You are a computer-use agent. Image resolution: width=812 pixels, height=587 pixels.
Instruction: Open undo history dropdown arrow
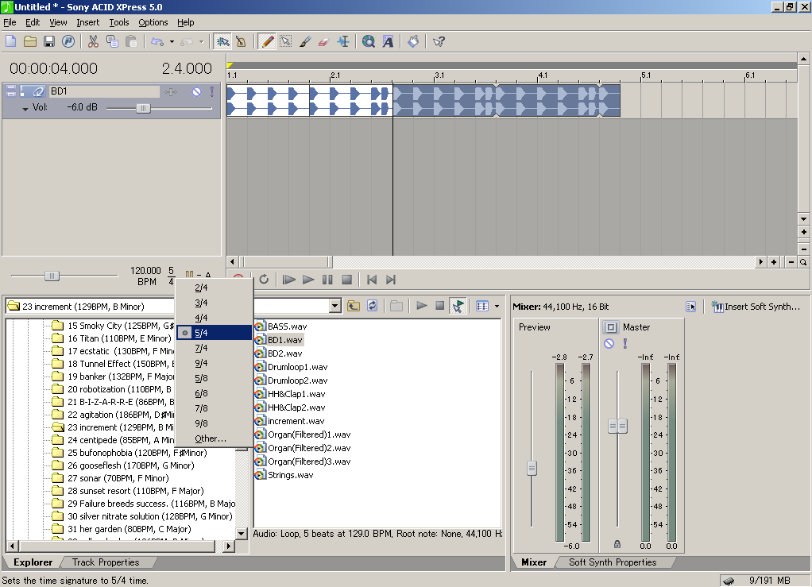click(172, 41)
